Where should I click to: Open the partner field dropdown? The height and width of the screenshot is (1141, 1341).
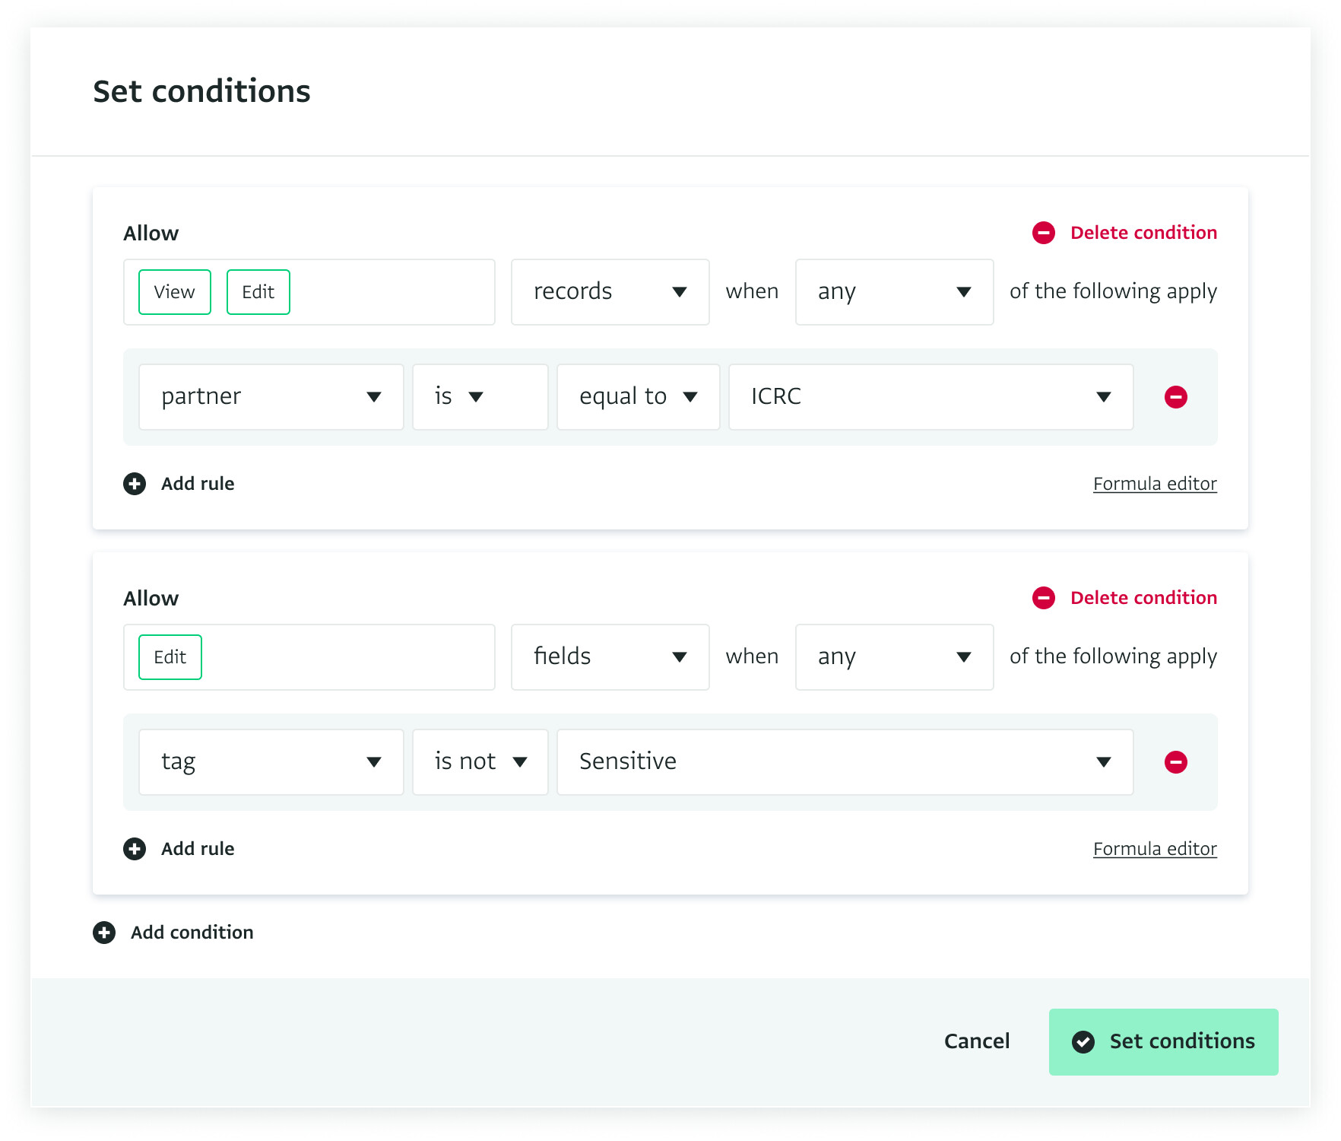click(x=271, y=397)
